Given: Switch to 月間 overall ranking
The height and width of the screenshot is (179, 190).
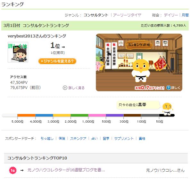Looking at the screenshot, I should (185, 15).
